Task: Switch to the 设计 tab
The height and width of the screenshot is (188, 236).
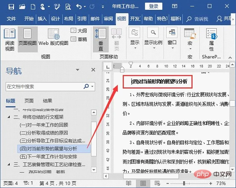Action: 55,19
